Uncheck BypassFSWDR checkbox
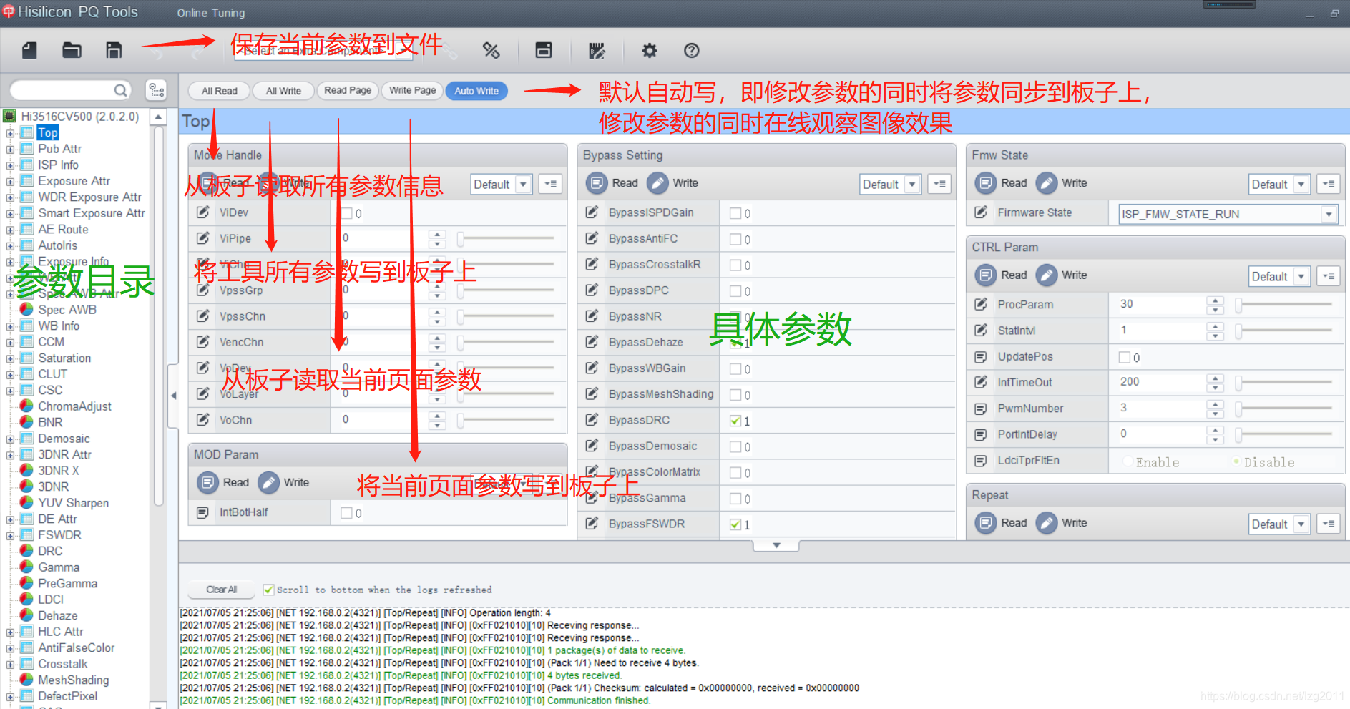Viewport: 1350px width, 709px height. tap(735, 524)
